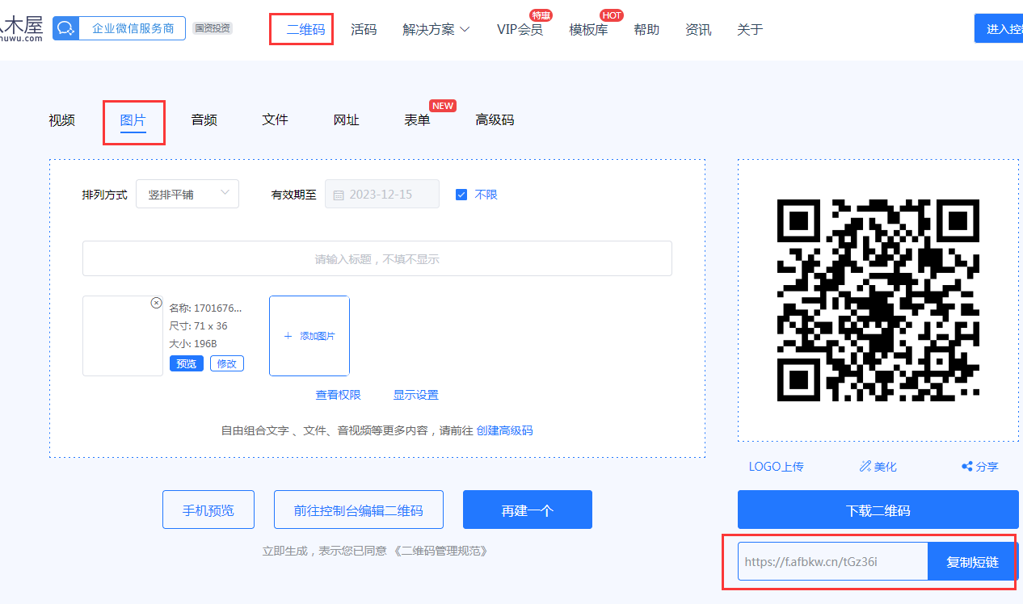
Task: Click the 手机预览 button
Action: [208, 510]
